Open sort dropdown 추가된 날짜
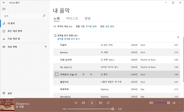The image size is (184, 112). pyautogui.click(x=91, y=26)
